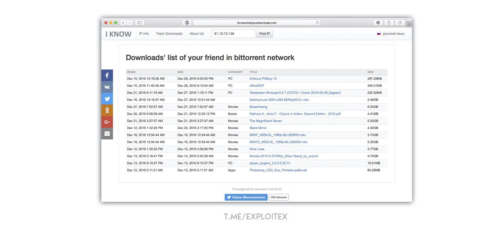
Task: Open the Safari downloads icon
Action: 378,23
